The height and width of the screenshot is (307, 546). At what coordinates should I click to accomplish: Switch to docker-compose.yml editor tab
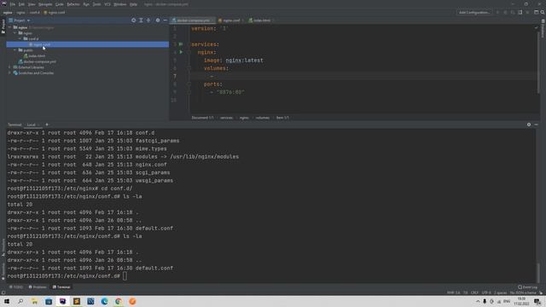(194, 20)
